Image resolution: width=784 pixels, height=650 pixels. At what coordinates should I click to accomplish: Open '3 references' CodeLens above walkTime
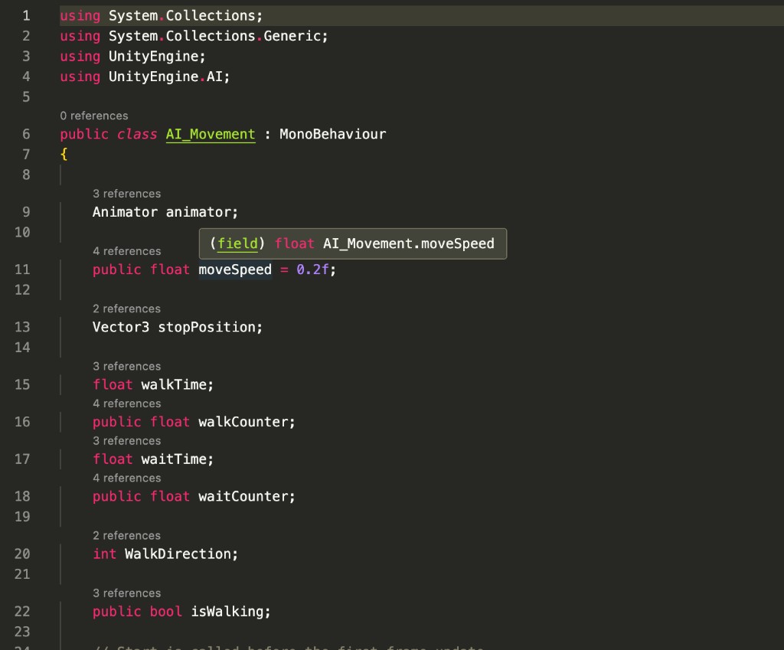126,366
